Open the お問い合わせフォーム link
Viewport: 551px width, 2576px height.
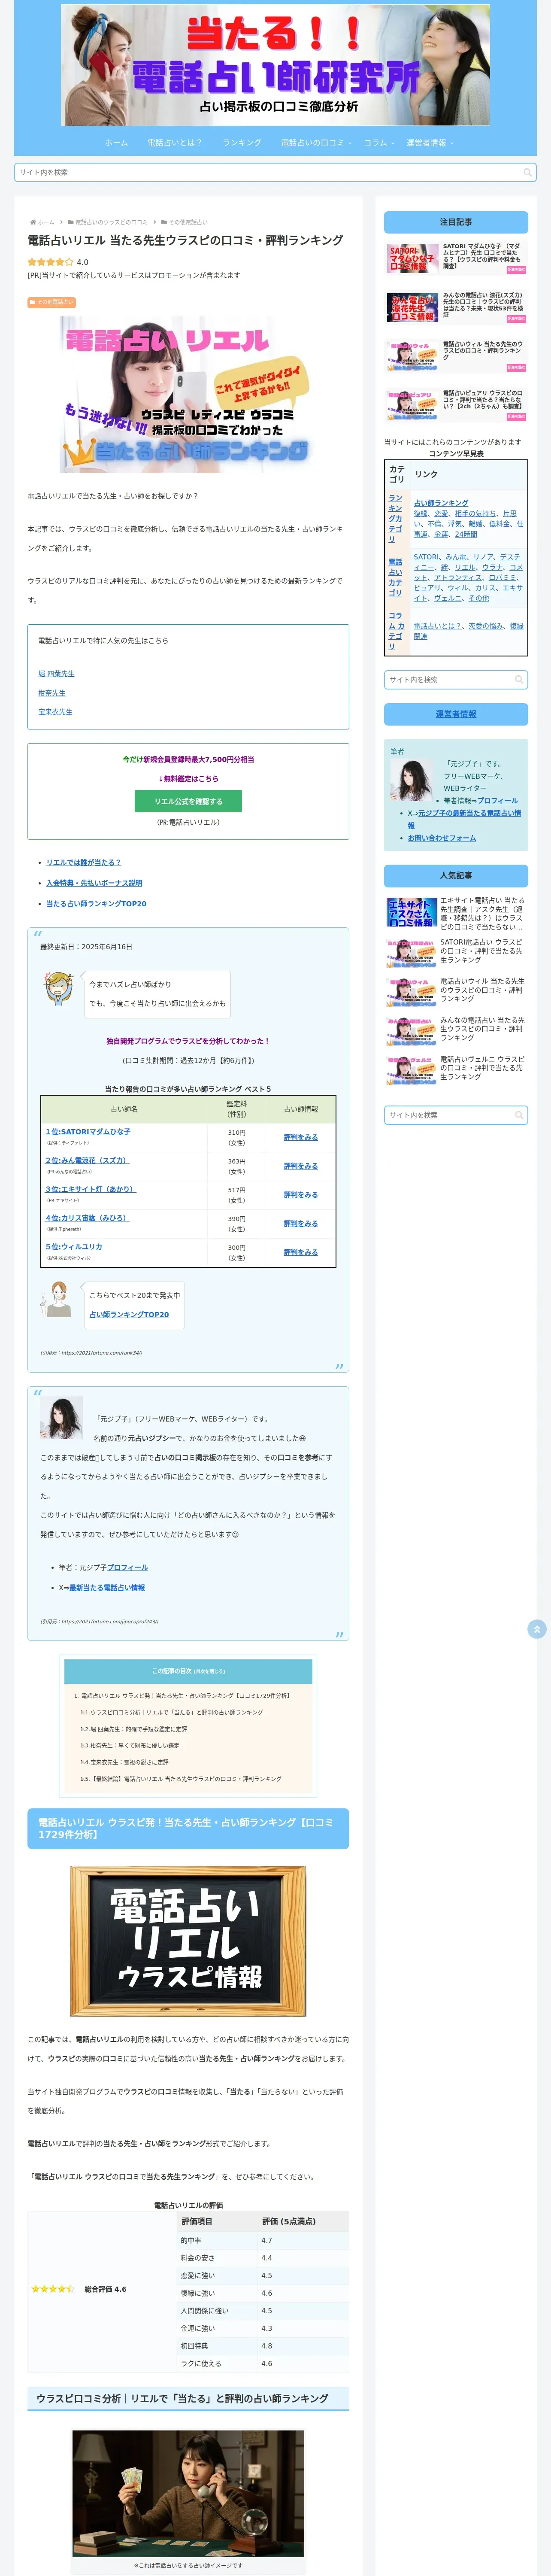click(x=442, y=838)
